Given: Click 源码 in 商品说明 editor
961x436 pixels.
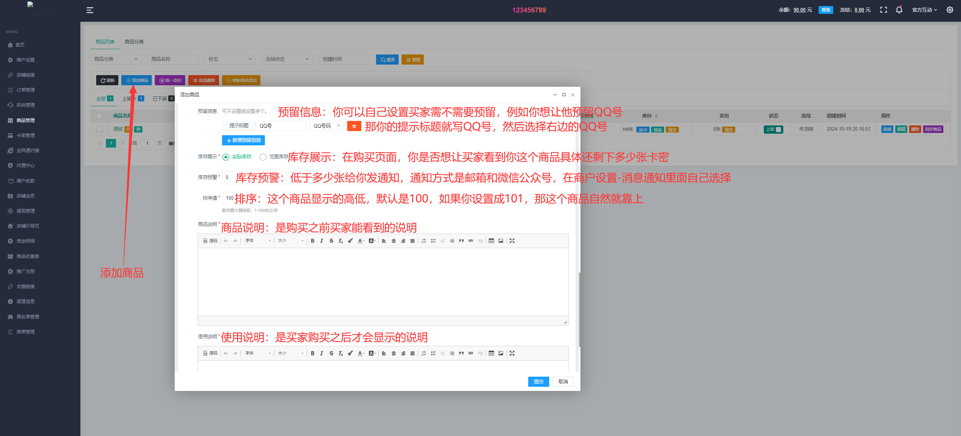Looking at the screenshot, I should [x=210, y=241].
